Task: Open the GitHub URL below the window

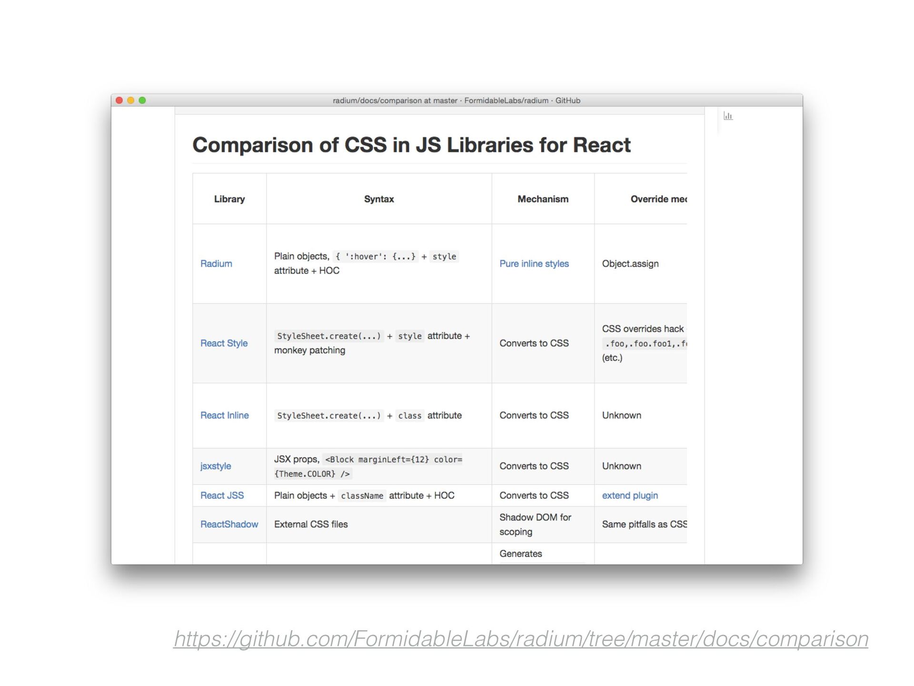Action: point(521,639)
